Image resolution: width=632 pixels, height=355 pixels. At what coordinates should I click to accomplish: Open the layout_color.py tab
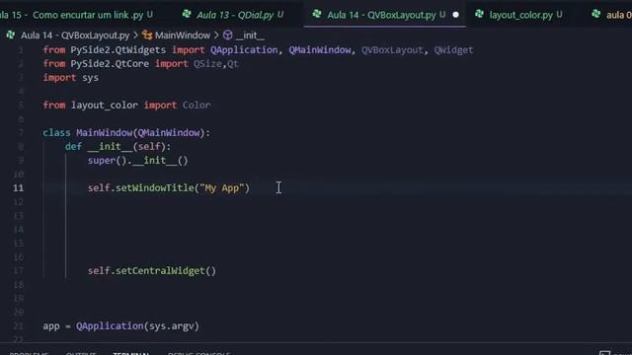[520, 15]
